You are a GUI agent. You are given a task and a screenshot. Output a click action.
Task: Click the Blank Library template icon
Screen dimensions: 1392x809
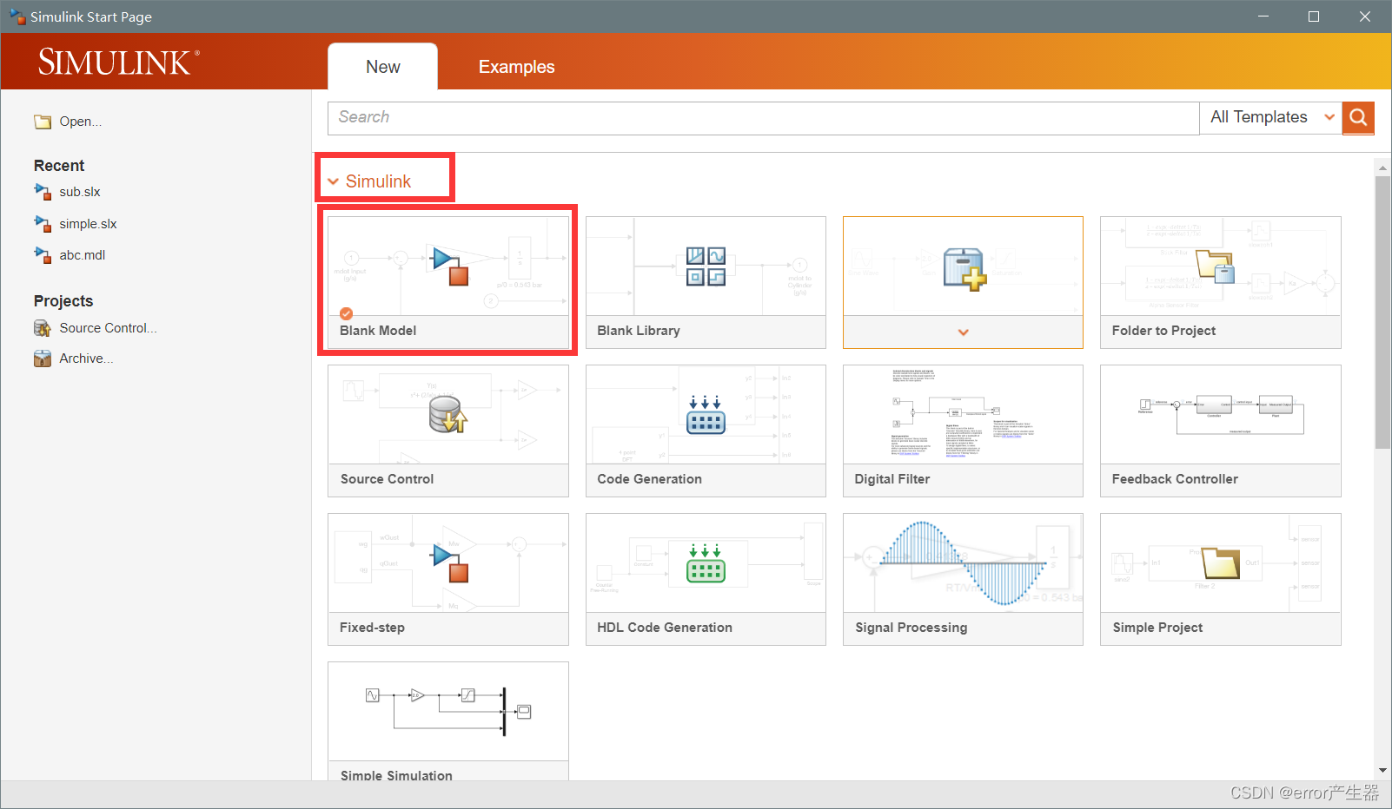706,266
